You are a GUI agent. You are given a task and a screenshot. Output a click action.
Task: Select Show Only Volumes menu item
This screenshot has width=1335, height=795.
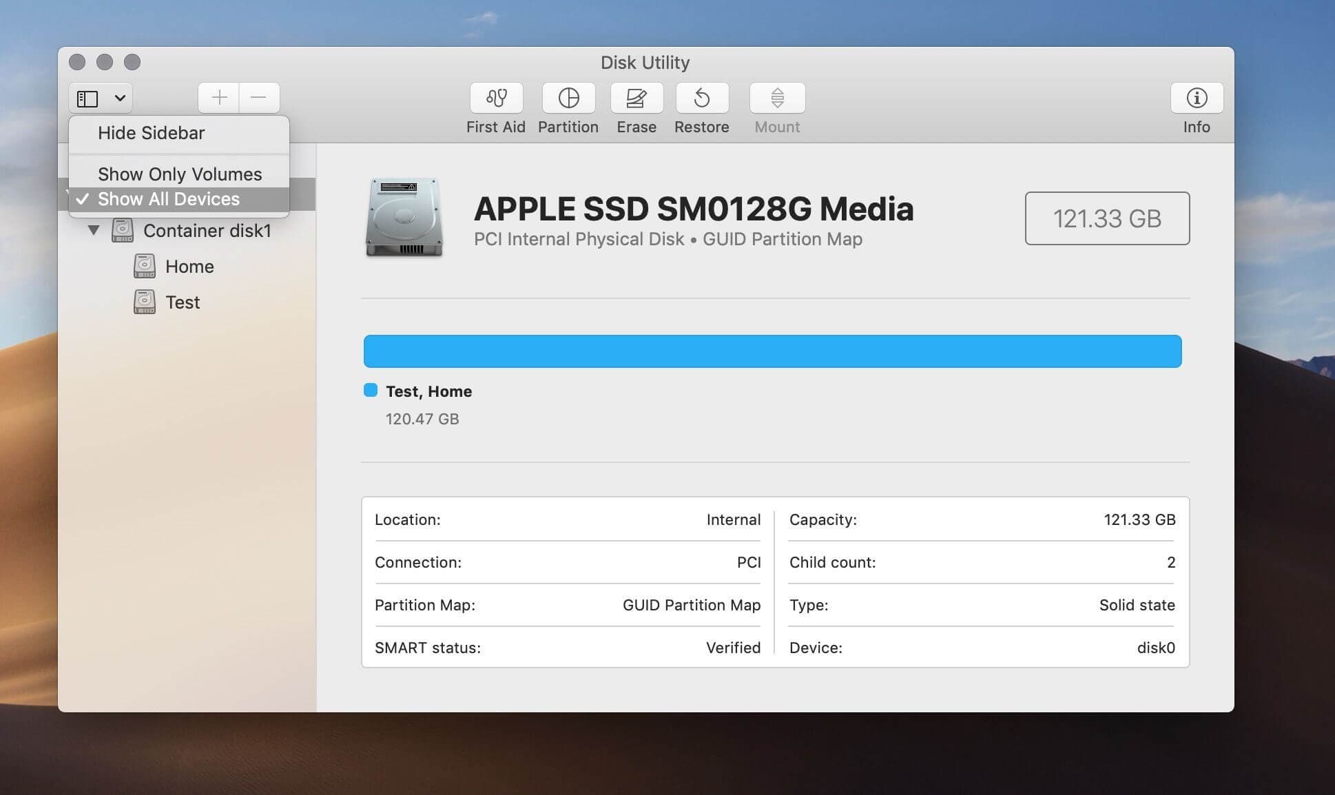180,173
